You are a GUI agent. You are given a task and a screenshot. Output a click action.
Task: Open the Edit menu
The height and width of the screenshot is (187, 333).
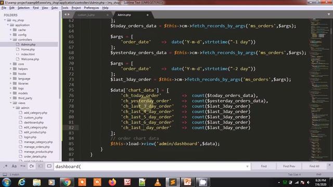12,8
